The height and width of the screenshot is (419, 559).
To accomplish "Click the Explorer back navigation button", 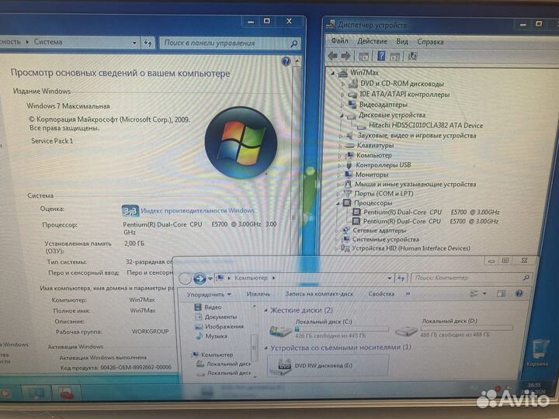I will 185,278.
